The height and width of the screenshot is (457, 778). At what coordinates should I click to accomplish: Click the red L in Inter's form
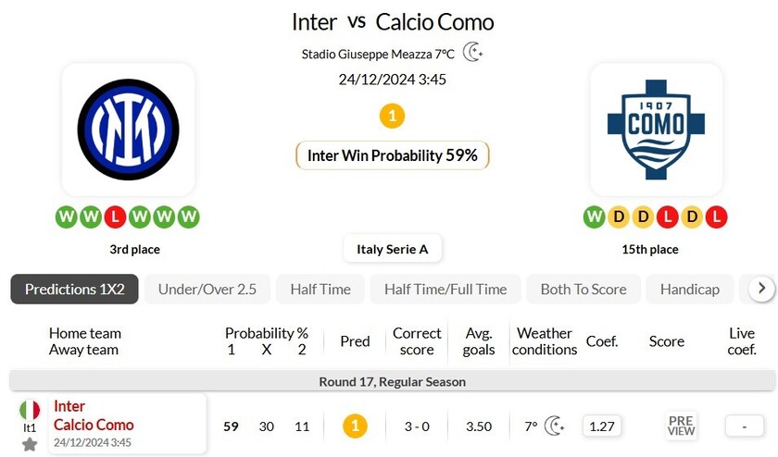(x=114, y=217)
